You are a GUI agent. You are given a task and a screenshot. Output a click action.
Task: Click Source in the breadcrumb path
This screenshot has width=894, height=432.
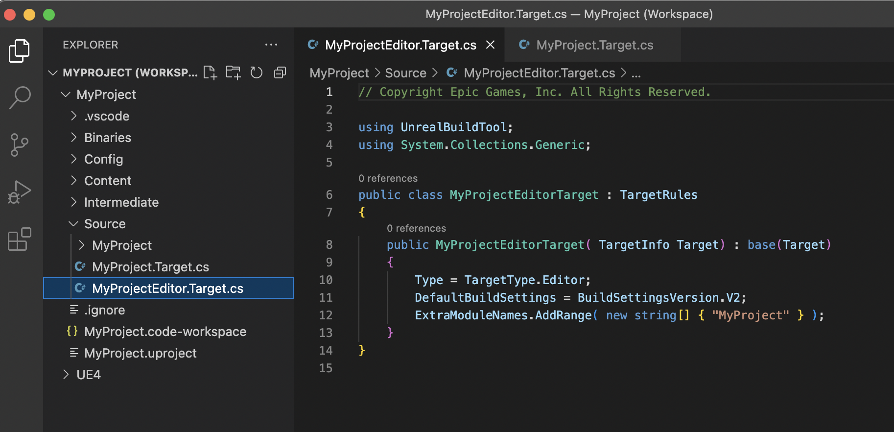[405, 73]
